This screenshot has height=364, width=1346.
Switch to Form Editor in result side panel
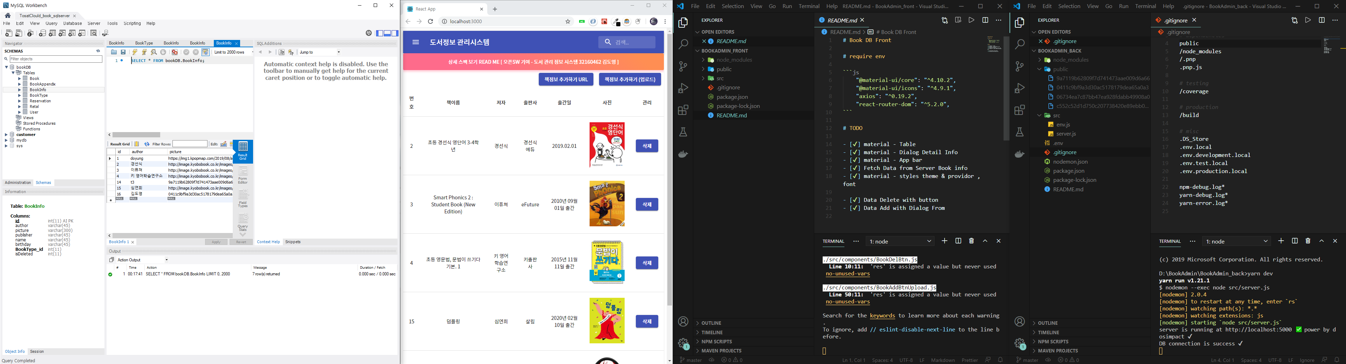click(x=243, y=176)
